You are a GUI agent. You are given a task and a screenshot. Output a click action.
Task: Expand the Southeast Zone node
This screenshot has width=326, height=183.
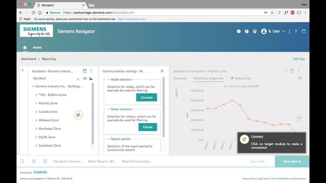(x=36, y=146)
